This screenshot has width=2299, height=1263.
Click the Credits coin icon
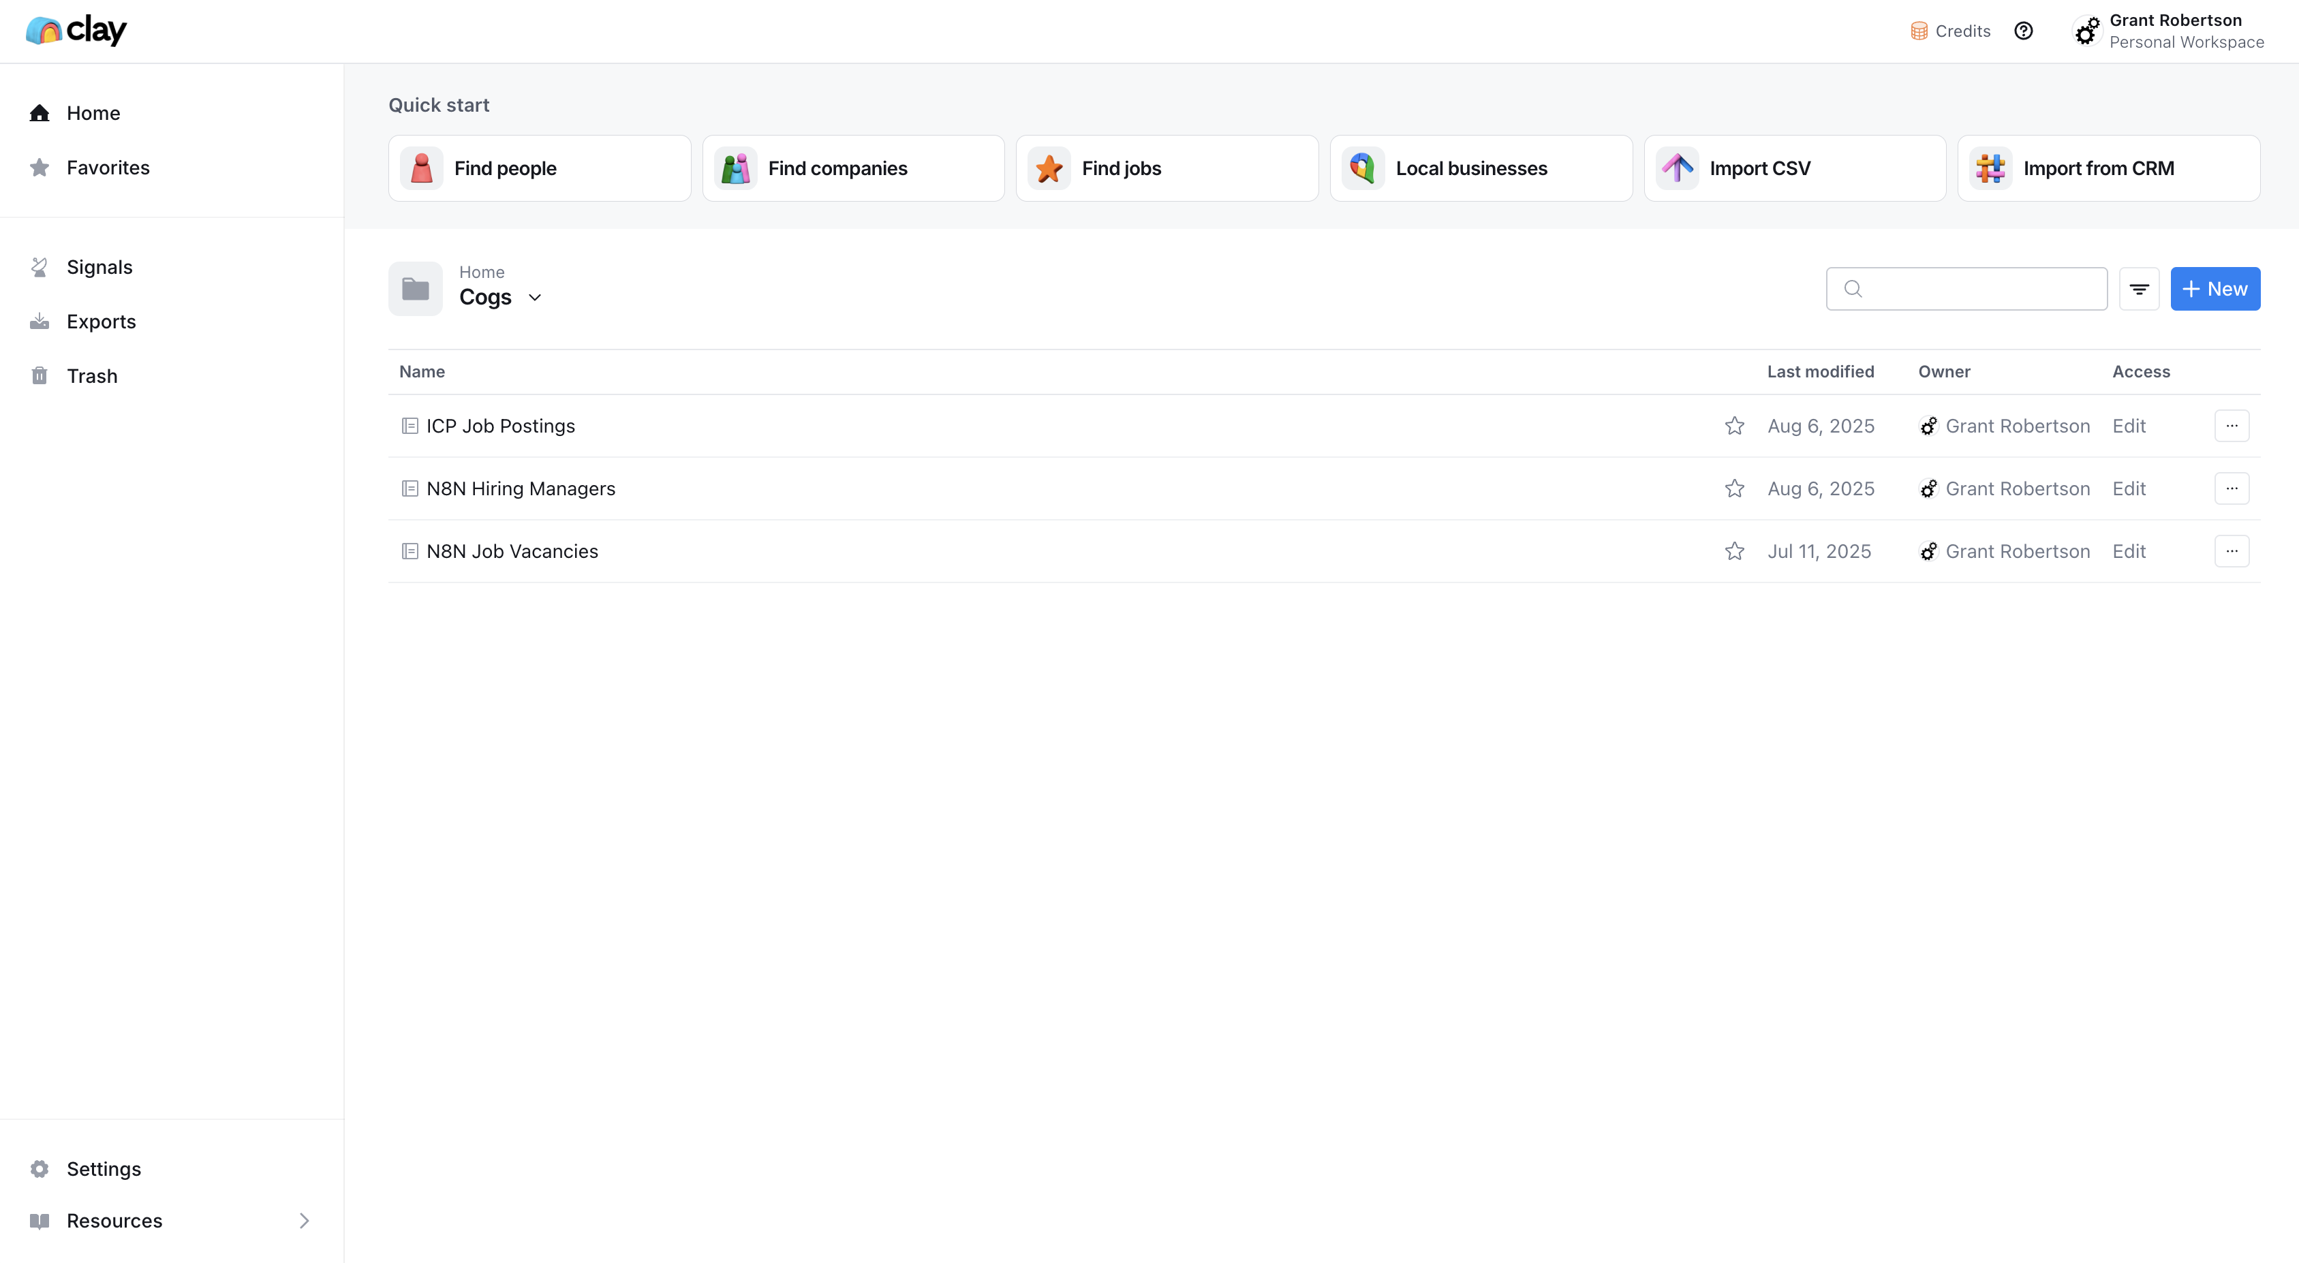pyautogui.click(x=1918, y=31)
